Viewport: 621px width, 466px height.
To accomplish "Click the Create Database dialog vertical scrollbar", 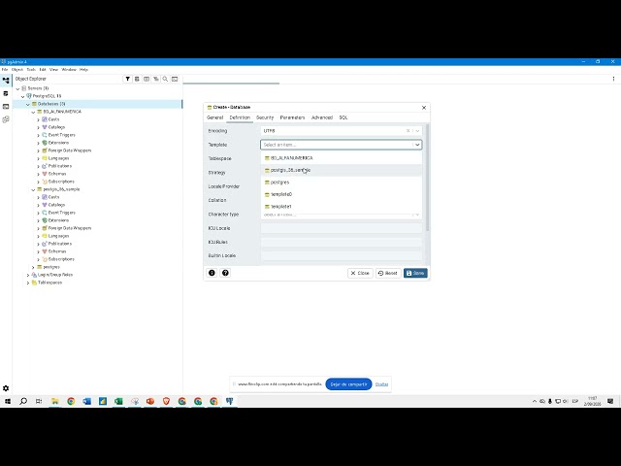I will click(427, 178).
